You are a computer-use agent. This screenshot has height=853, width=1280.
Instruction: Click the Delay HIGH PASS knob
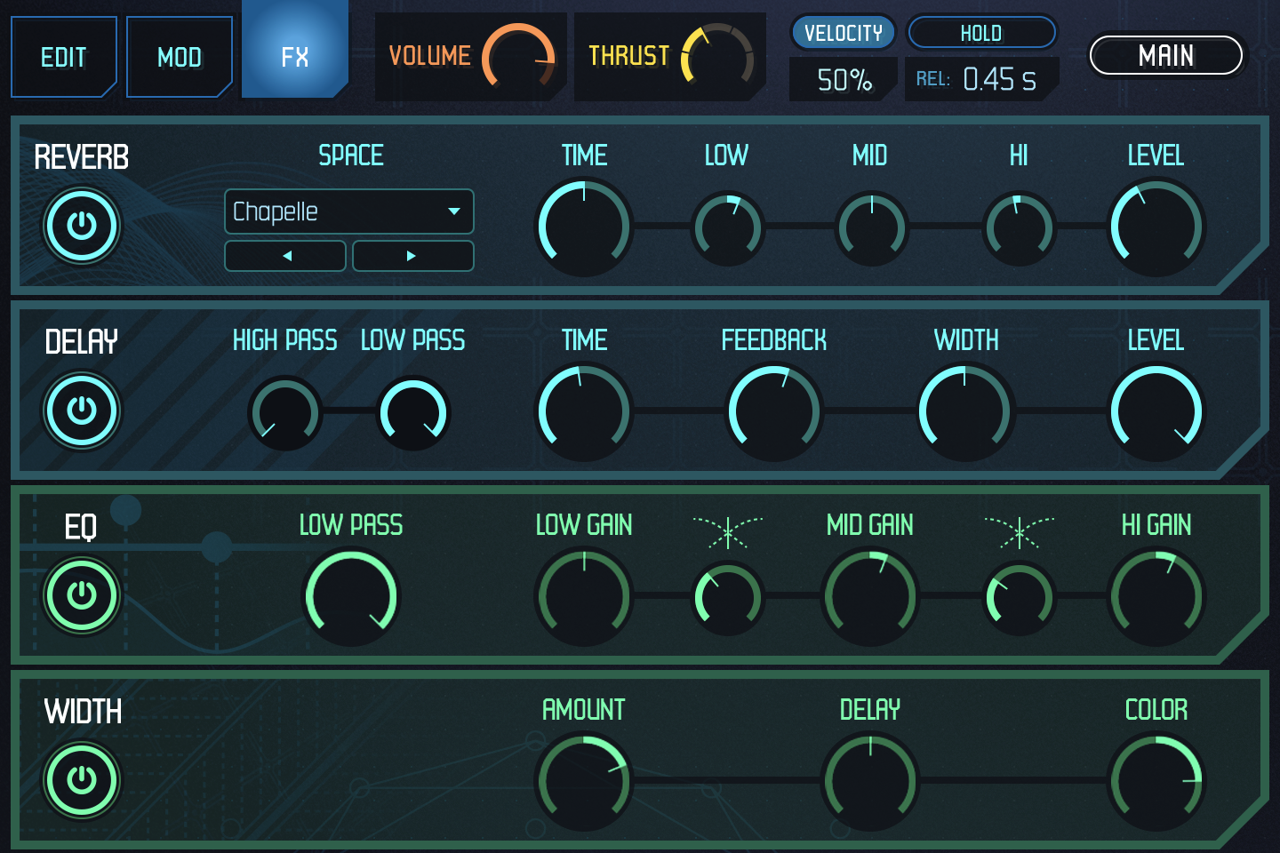point(285,413)
